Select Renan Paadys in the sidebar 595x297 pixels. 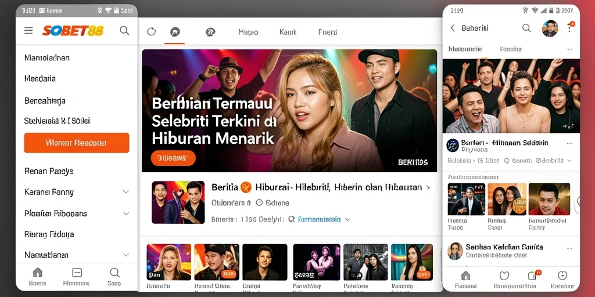click(x=49, y=171)
